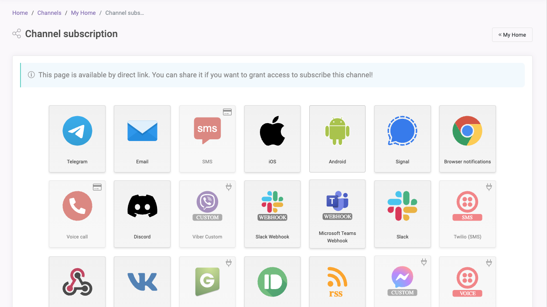The width and height of the screenshot is (547, 307).
Task: Pick the green circle Pushbullet logo card
Action: click(x=272, y=282)
